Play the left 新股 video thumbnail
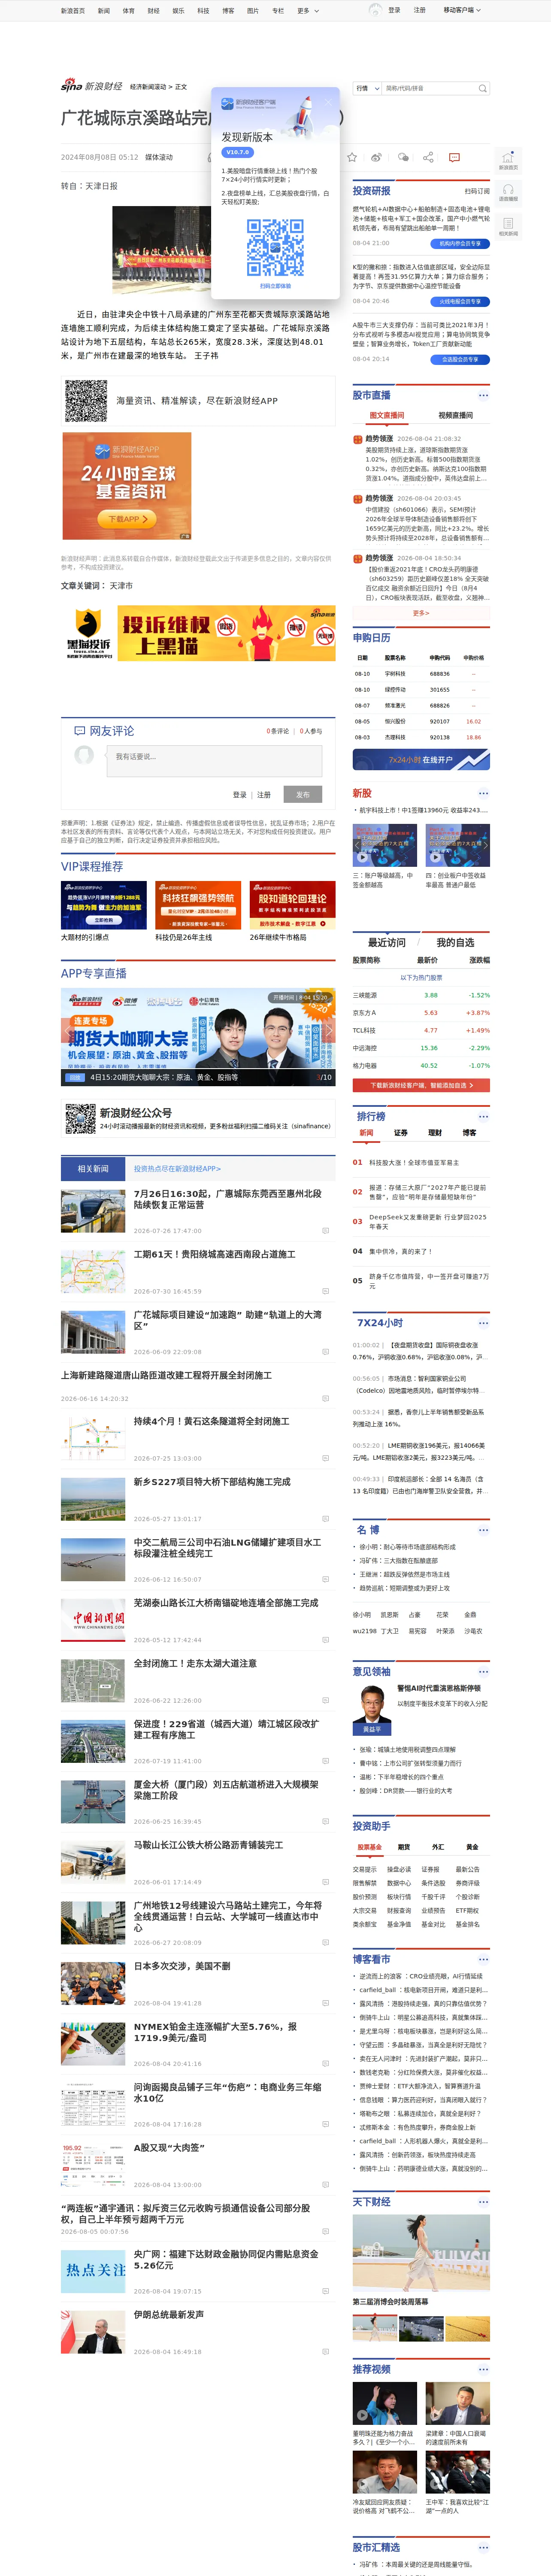Viewport: 551px width, 2576px height. [x=384, y=844]
